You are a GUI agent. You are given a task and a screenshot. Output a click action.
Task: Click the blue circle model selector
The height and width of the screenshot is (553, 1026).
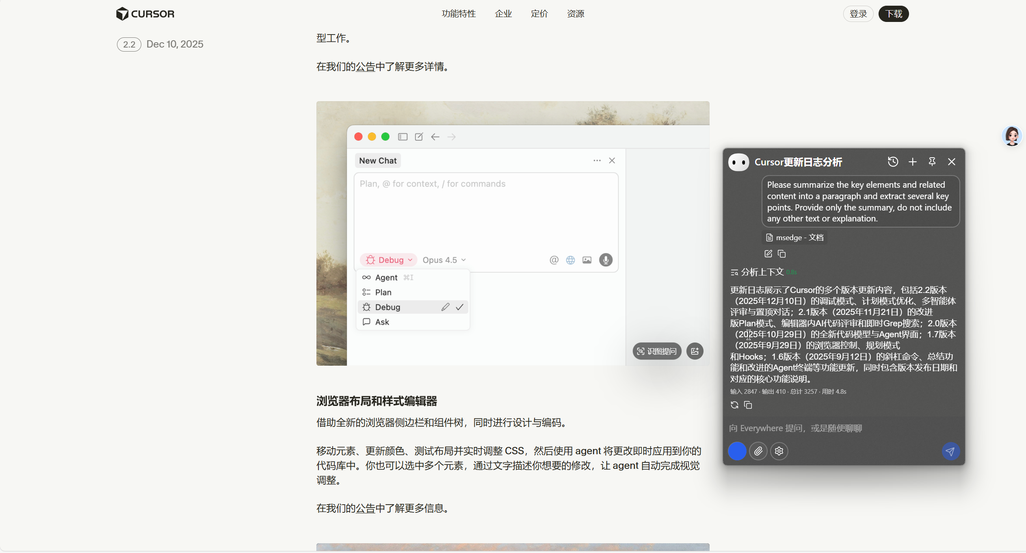tap(737, 451)
